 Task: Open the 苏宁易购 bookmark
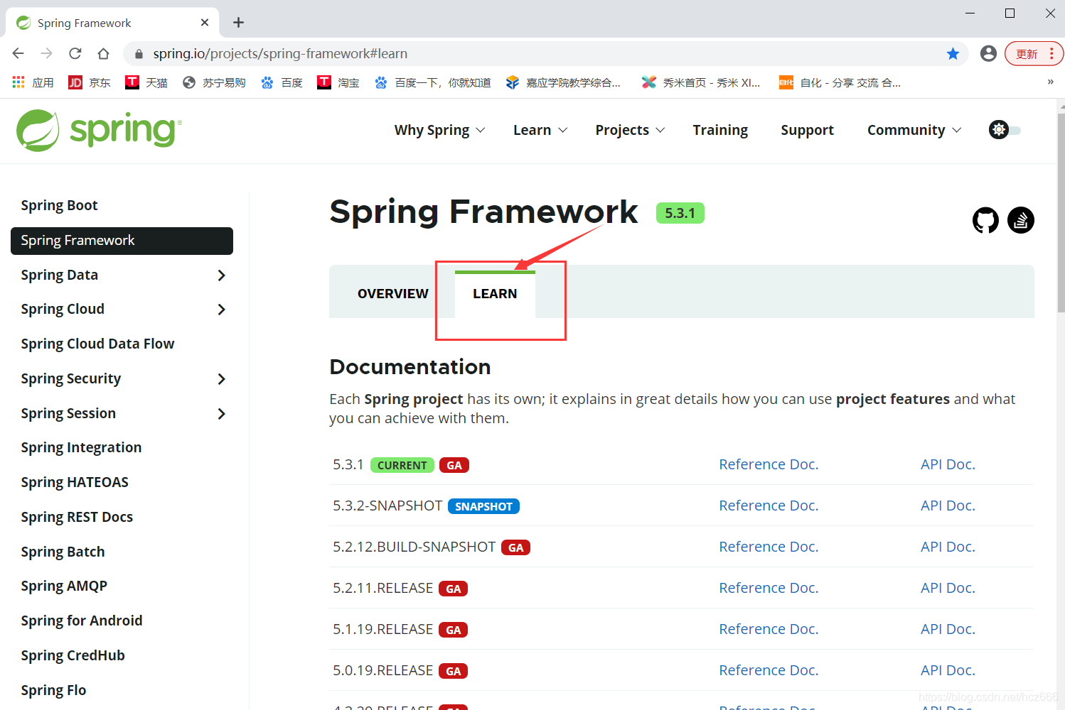coord(214,82)
